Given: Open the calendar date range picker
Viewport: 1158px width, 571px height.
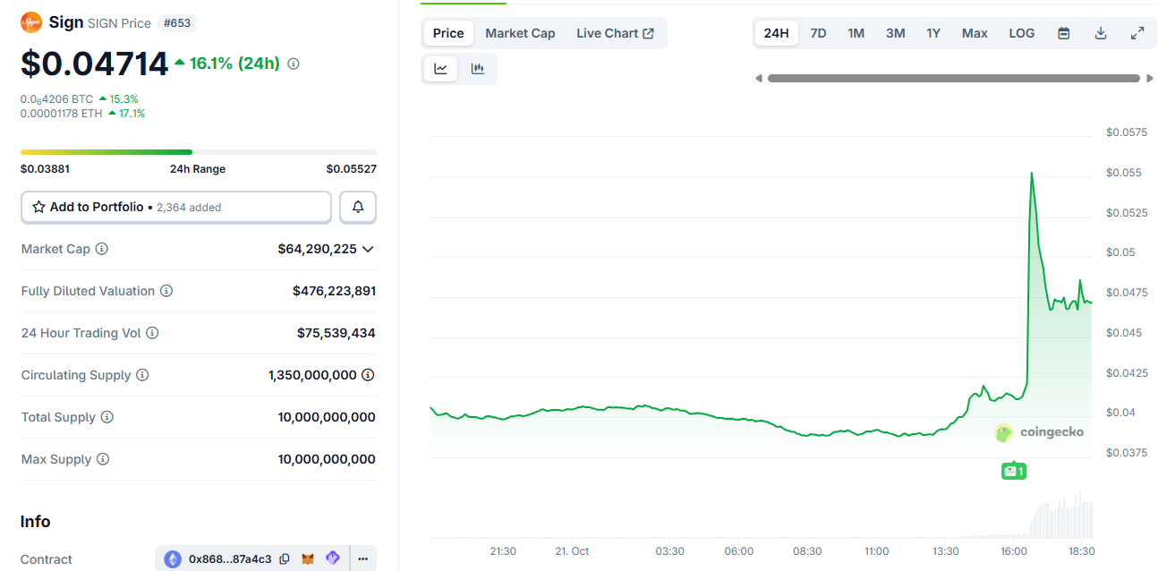Looking at the screenshot, I should 1064,33.
